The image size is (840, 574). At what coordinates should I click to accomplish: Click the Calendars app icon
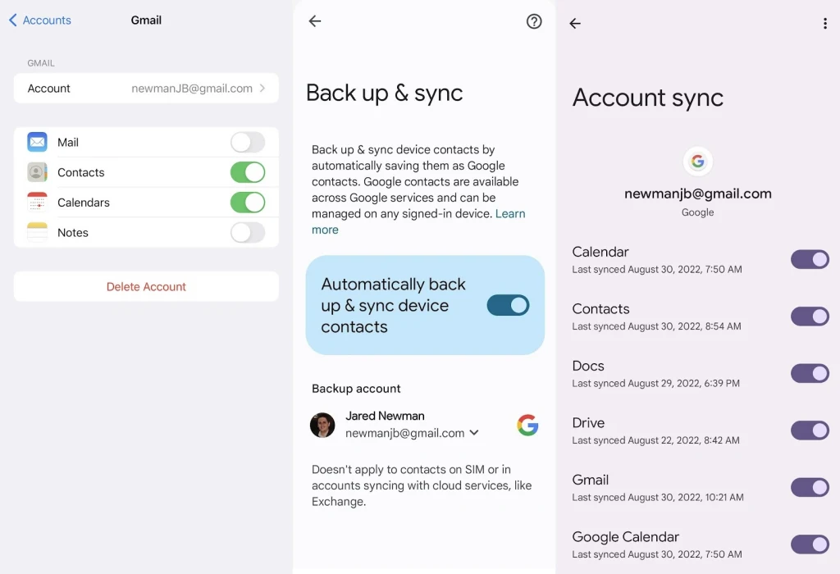coord(37,203)
